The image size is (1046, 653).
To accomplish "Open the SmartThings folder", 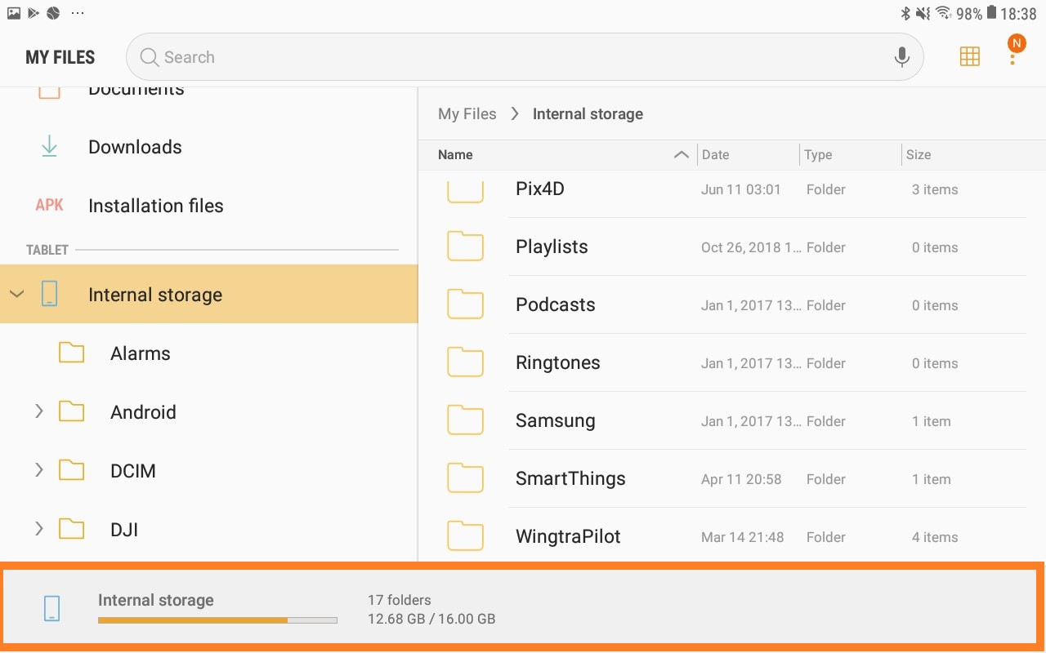I will 570,478.
